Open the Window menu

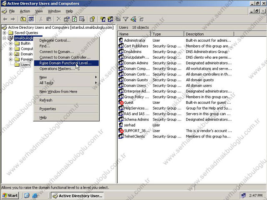[x=54, y=11]
